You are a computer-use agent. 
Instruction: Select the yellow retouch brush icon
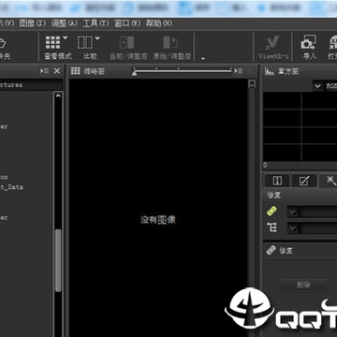[x=271, y=212]
